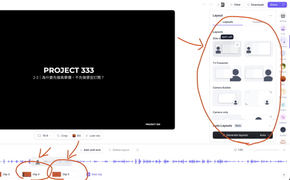290x180 pixels.
Task: Select the second side-by-side layout thumbnail
Action: tap(258, 49)
